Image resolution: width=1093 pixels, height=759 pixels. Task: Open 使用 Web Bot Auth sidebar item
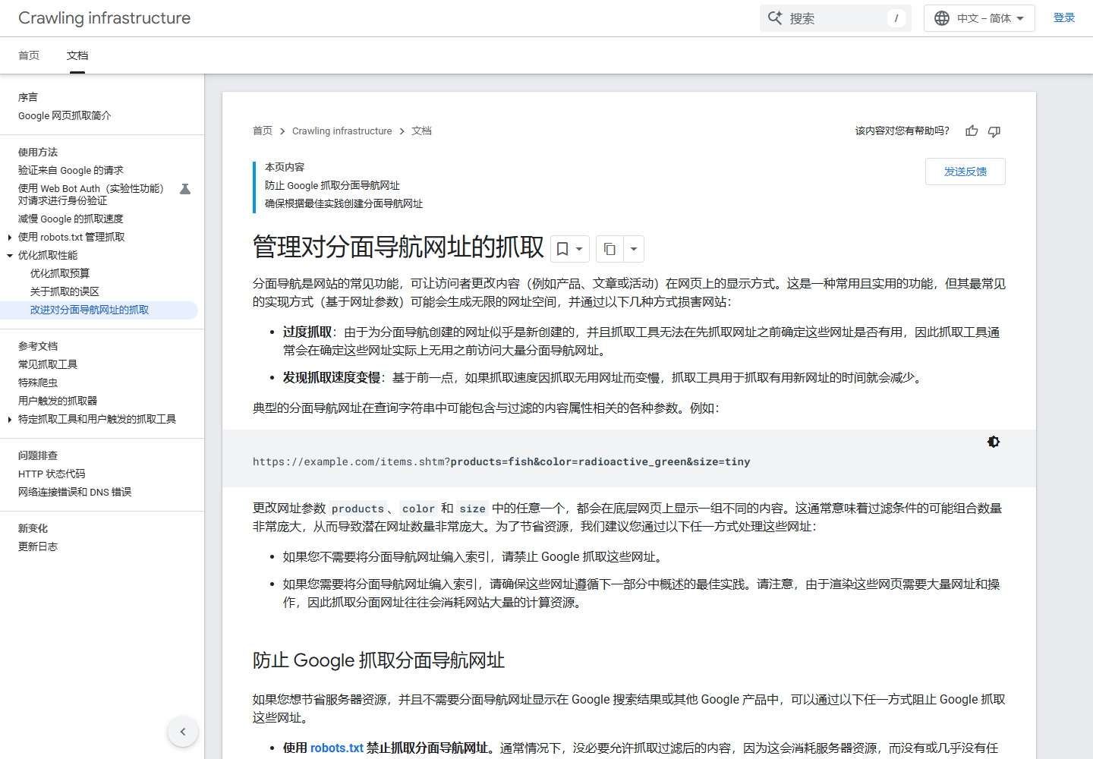tap(91, 195)
